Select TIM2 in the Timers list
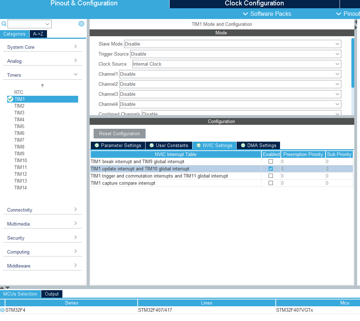360x321 pixels. tap(19, 106)
